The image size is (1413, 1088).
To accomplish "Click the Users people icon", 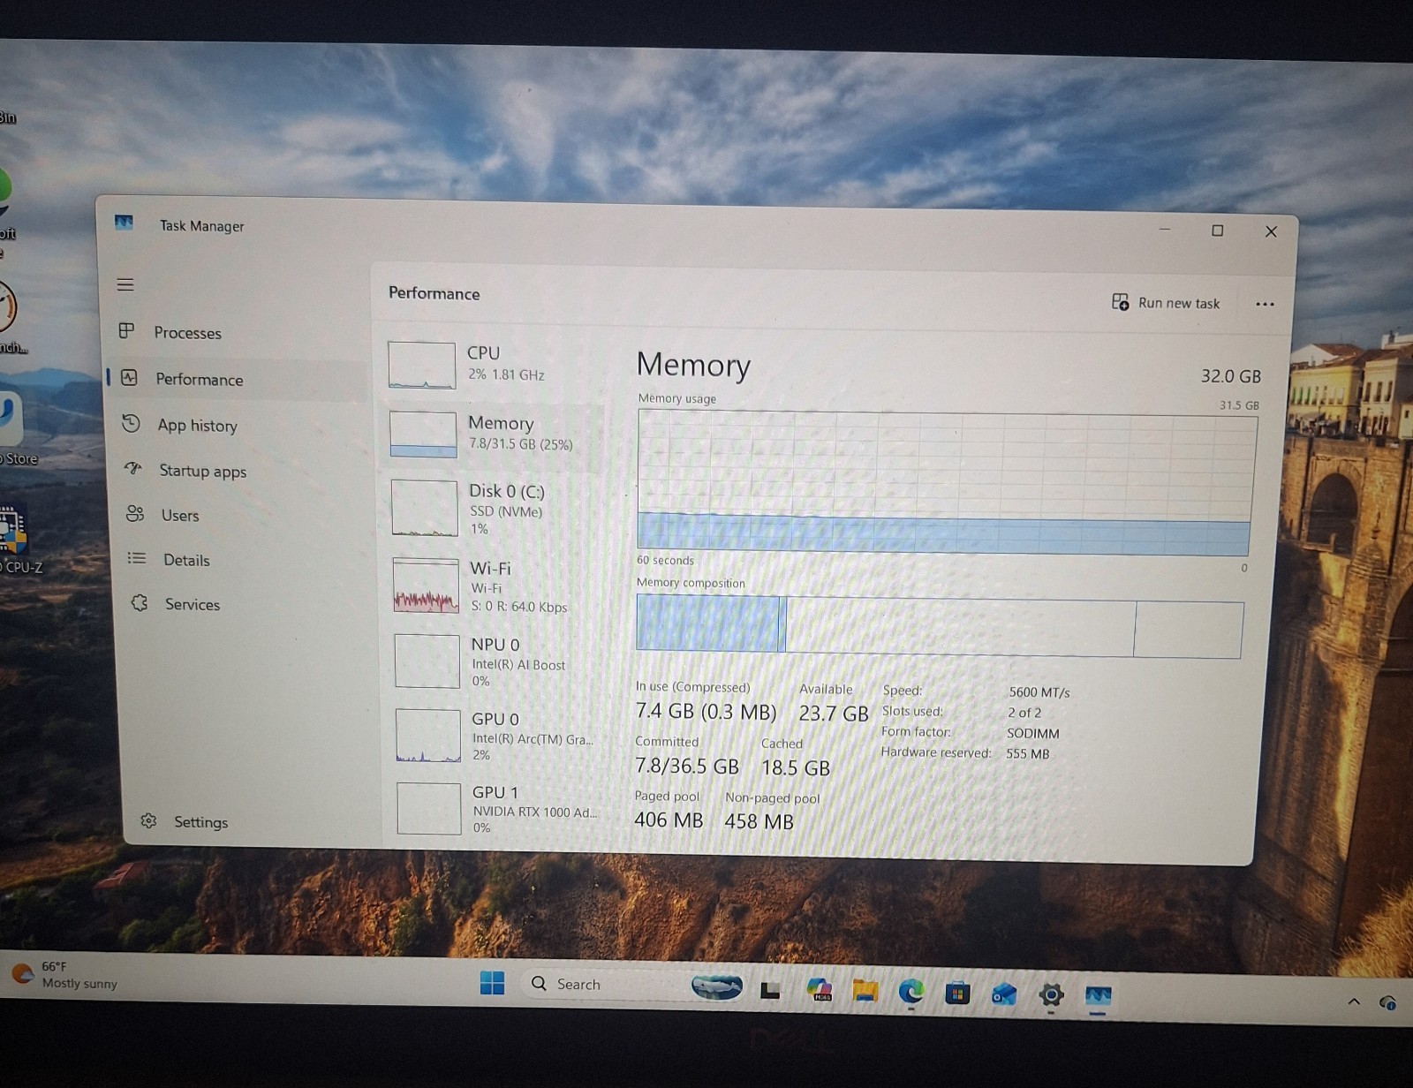I will 135,513.
